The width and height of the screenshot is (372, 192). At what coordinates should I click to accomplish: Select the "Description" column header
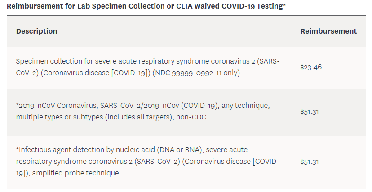36,31
